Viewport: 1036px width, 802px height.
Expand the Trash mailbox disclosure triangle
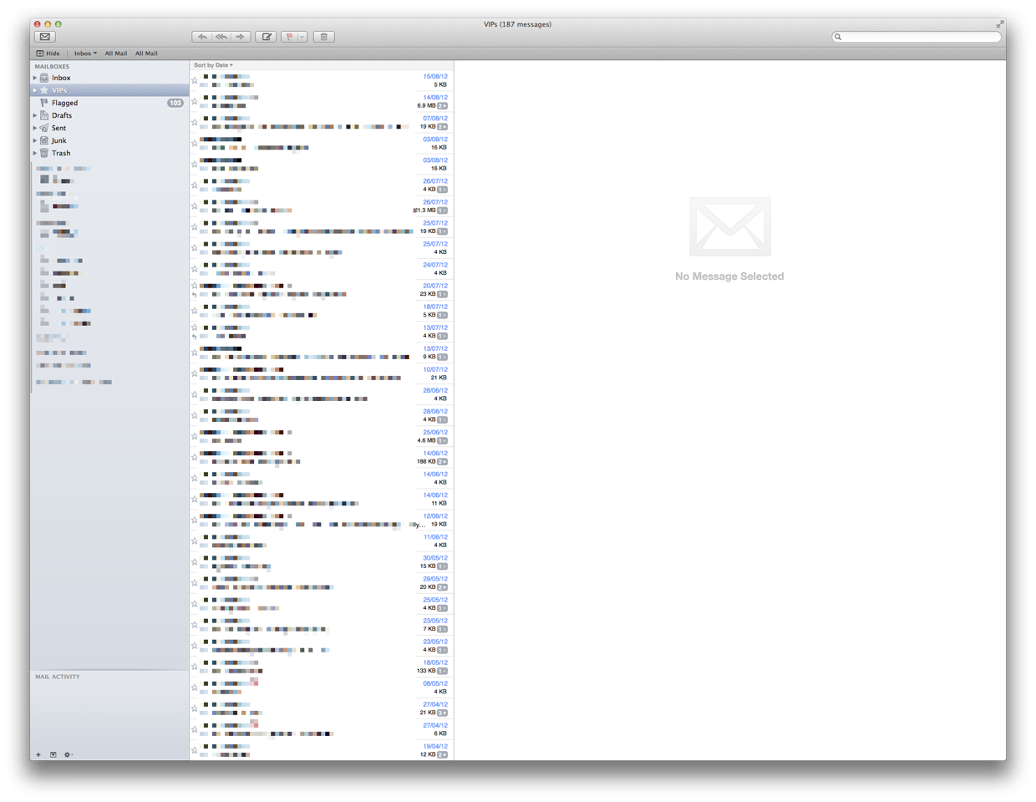[x=35, y=153]
